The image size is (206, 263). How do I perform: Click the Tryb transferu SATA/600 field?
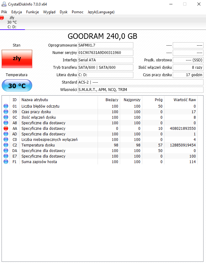click(x=106, y=68)
